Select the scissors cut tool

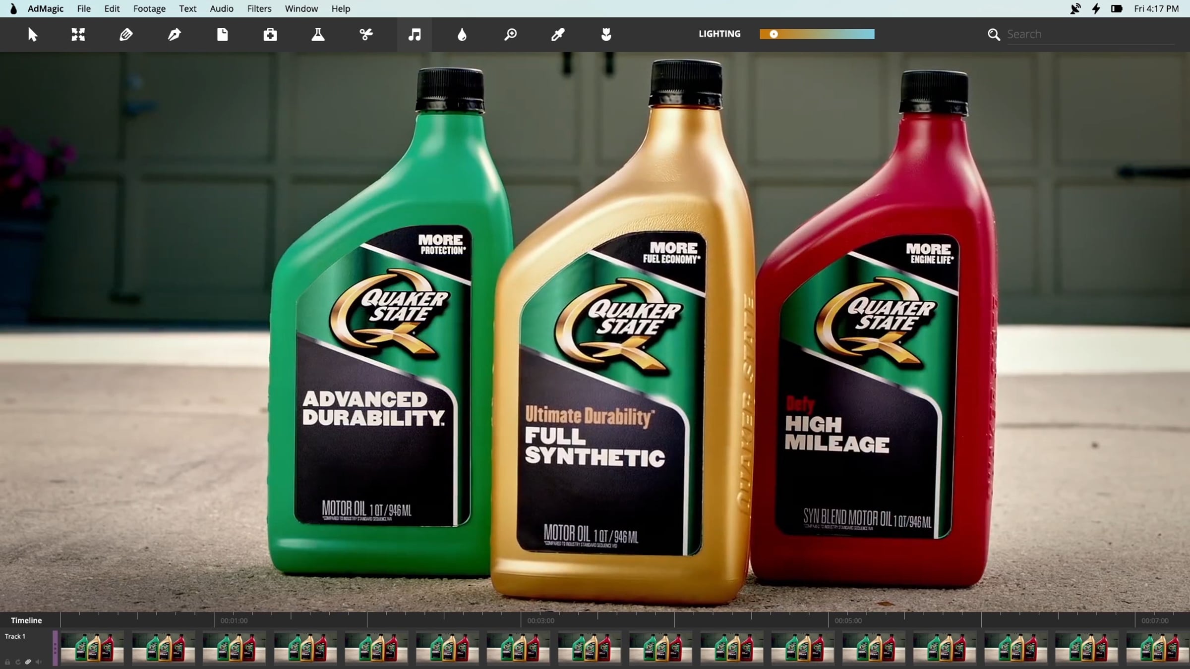pos(366,34)
